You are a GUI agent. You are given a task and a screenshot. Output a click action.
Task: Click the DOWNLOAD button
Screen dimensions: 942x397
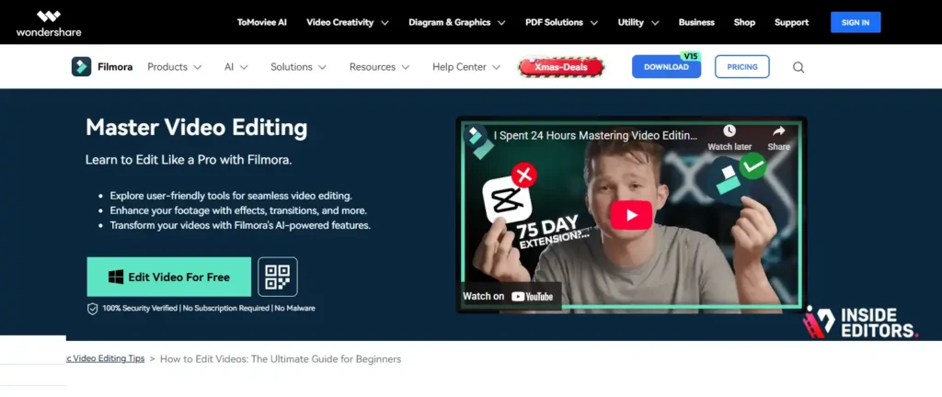point(666,67)
